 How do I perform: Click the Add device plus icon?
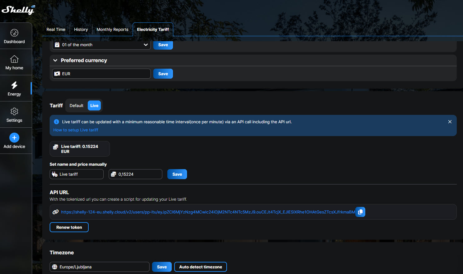(14, 138)
